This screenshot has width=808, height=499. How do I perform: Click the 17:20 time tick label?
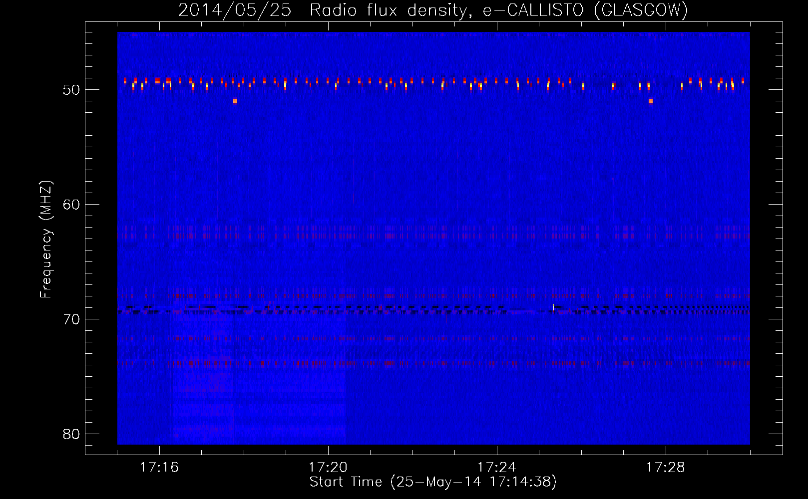coord(328,468)
